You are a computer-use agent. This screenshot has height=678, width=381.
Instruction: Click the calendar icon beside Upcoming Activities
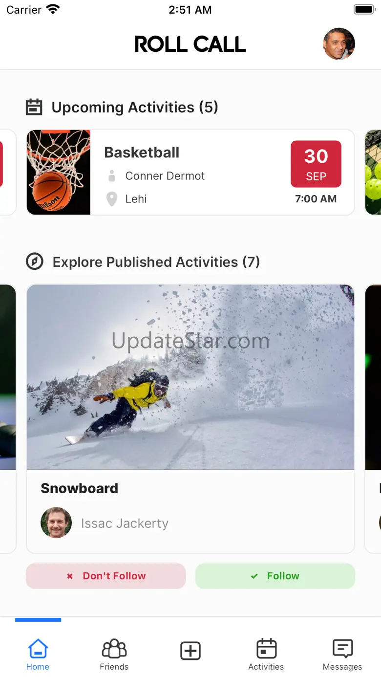click(x=34, y=107)
